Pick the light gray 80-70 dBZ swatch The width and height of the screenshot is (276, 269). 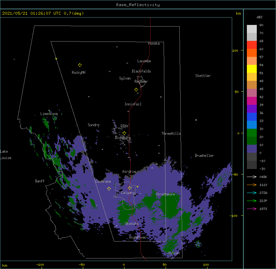pos(252,29)
